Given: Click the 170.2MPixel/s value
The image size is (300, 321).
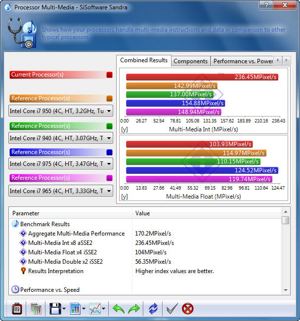Looking at the screenshot, I should click(x=153, y=234).
